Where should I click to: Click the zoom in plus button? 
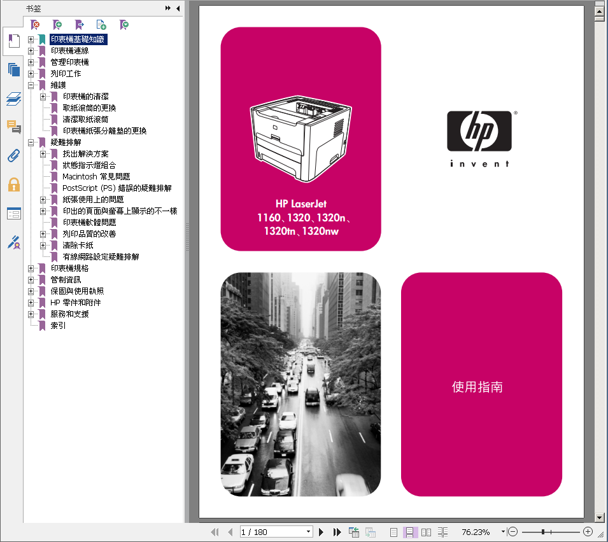pos(588,532)
